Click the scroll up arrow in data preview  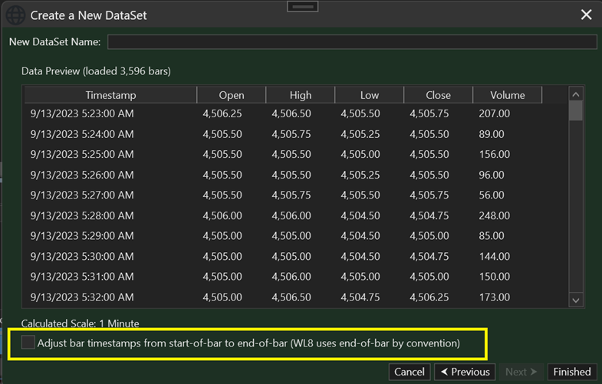[x=576, y=94]
